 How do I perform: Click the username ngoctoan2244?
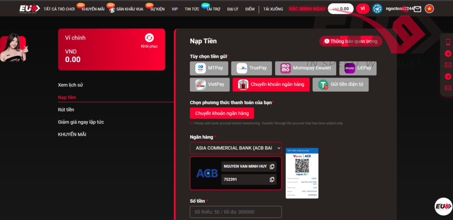tap(399, 9)
